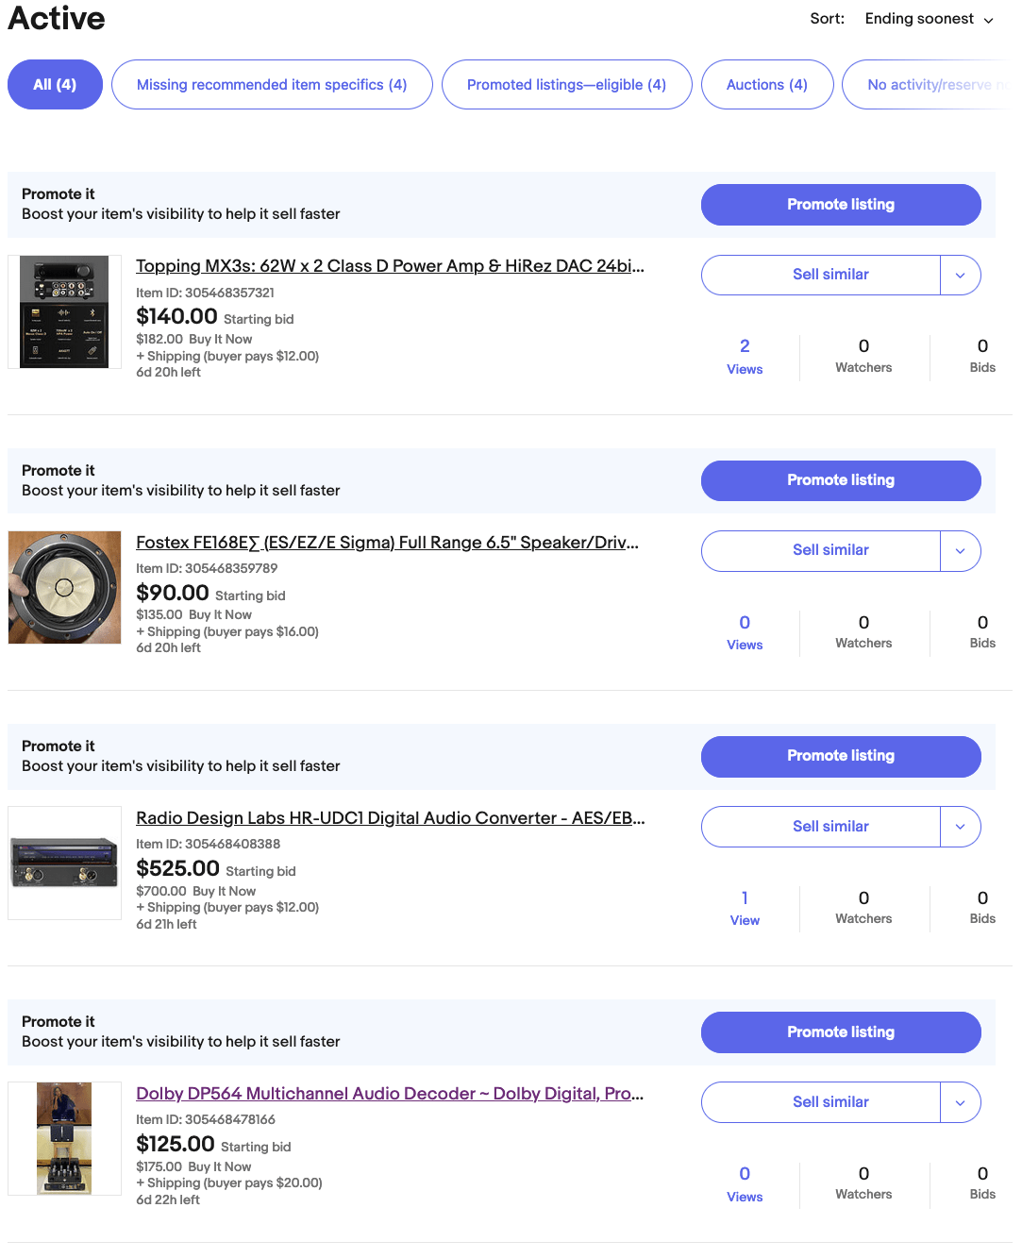Select the No activity/reserve filter pill
Image resolution: width=1022 pixels, height=1258 pixels.
(x=930, y=85)
